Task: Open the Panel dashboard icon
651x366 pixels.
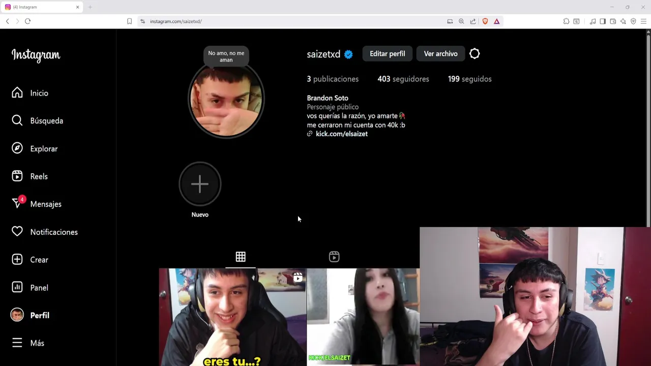Action: (17, 287)
